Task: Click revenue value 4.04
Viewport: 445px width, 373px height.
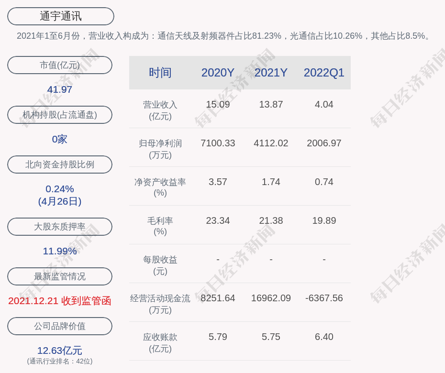Action: pyautogui.click(x=324, y=104)
